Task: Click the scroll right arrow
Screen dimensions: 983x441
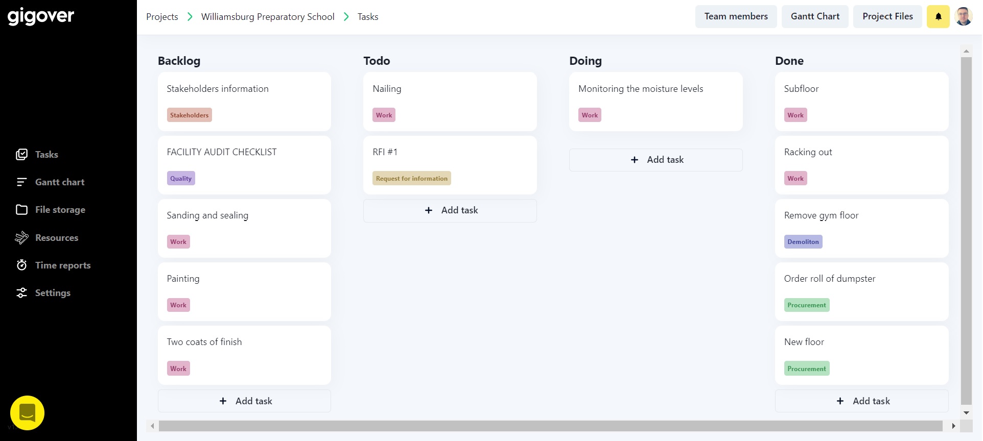Action: (x=953, y=426)
